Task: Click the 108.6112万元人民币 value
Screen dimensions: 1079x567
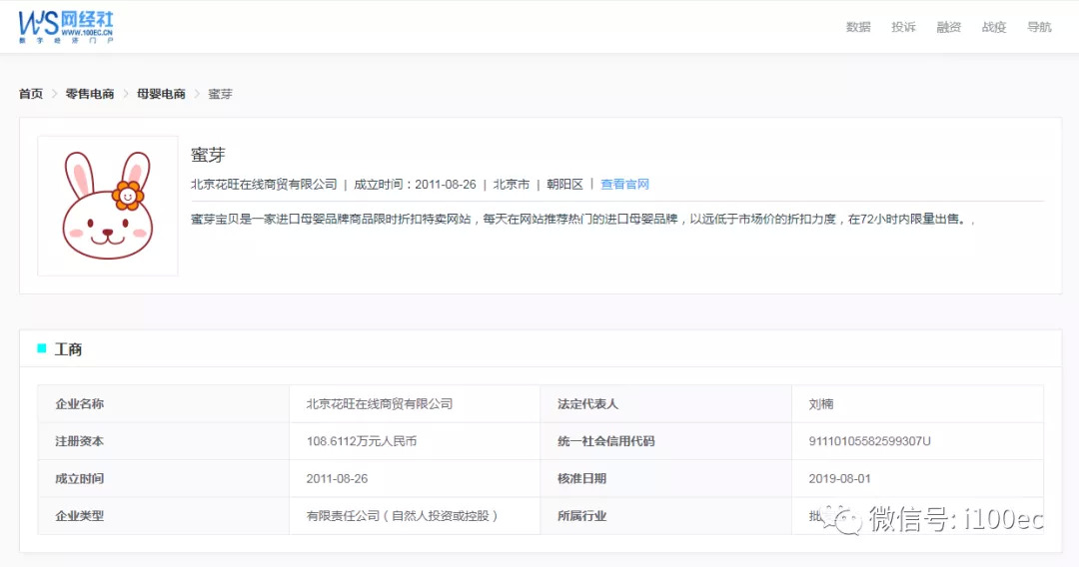Action: 362,441
